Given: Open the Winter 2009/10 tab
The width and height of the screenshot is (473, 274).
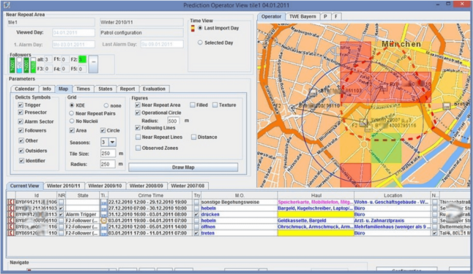Looking at the screenshot, I should point(105,186).
